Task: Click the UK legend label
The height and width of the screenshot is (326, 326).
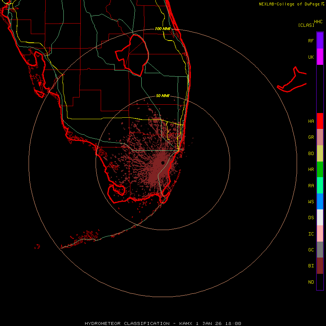Action: pos(311,57)
